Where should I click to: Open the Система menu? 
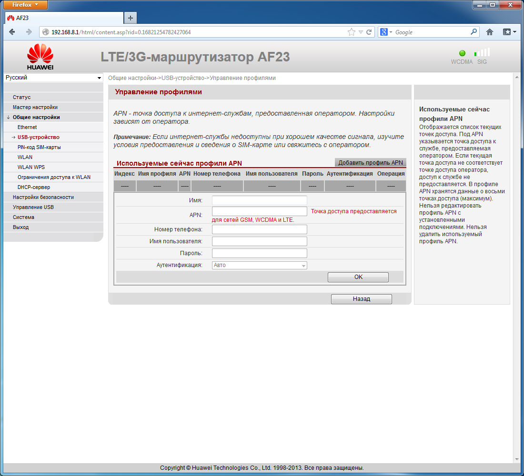23,217
